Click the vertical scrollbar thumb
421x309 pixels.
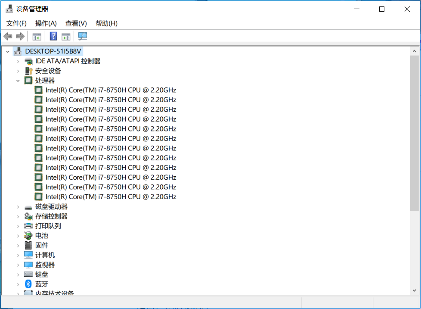point(414,133)
